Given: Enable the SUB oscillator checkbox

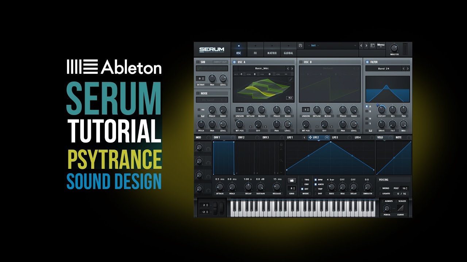Looking at the screenshot, I should pos(198,62).
